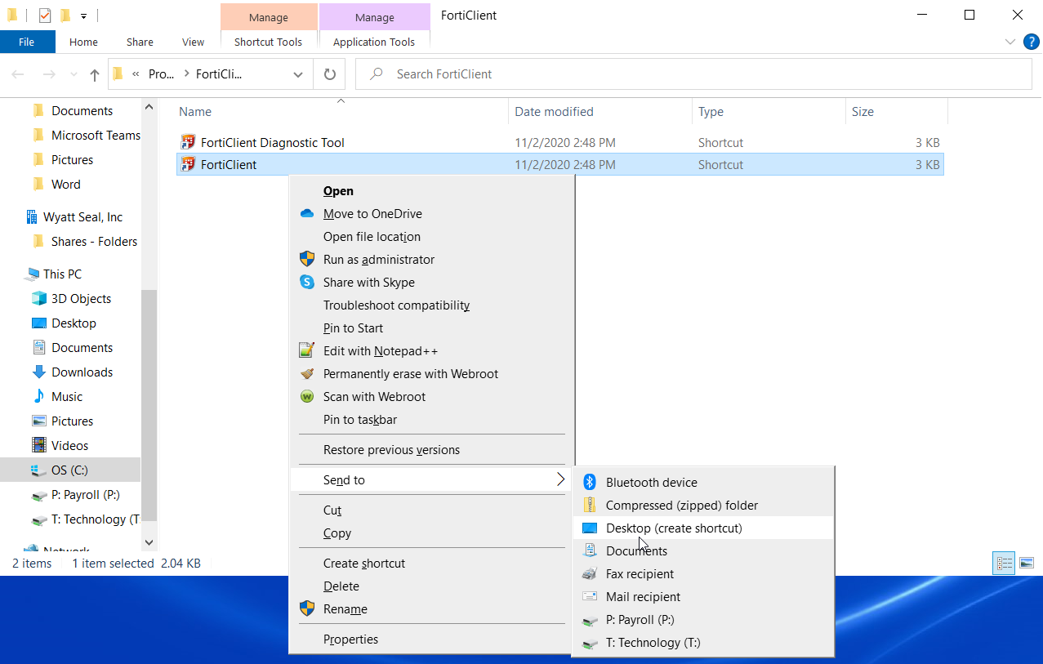The width and height of the screenshot is (1043, 664).
Task: Sort by the Name column header
Action: 341,112
